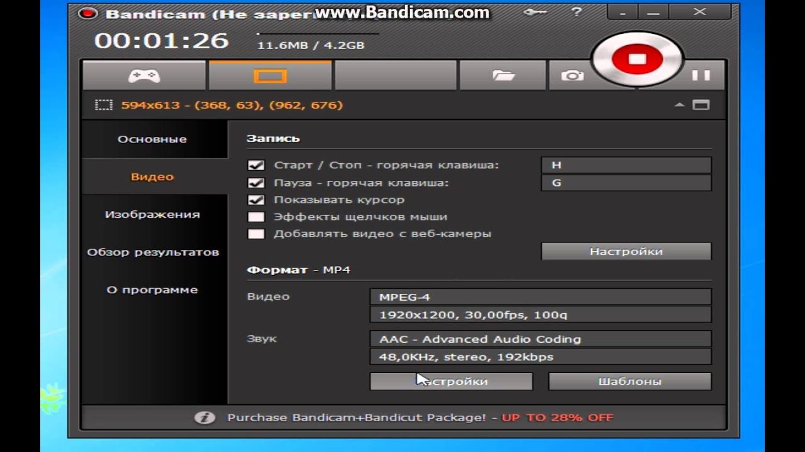Open the О программе section
The width and height of the screenshot is (805, 452).
[152, 289]
